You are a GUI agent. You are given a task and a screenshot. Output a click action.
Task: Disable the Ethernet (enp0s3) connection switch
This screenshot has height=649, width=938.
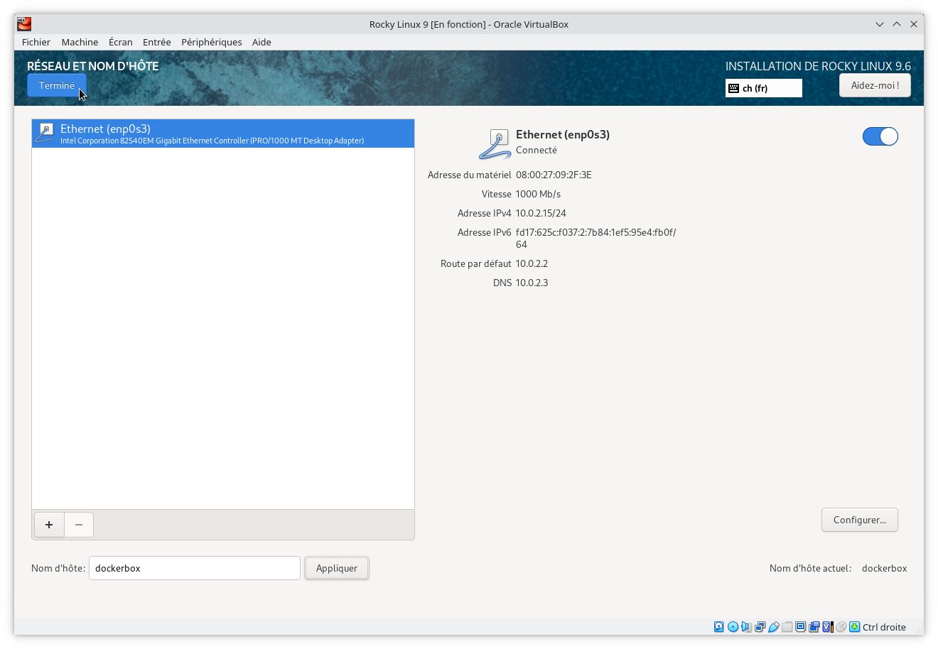(880, 136)
